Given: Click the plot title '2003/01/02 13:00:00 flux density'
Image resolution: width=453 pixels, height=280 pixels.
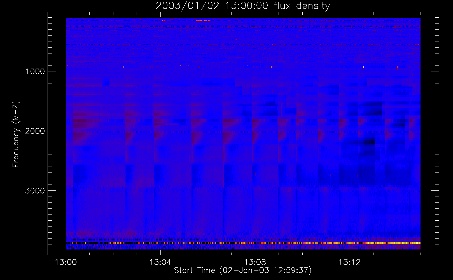Looking at the screenshot, I should 243,6.
